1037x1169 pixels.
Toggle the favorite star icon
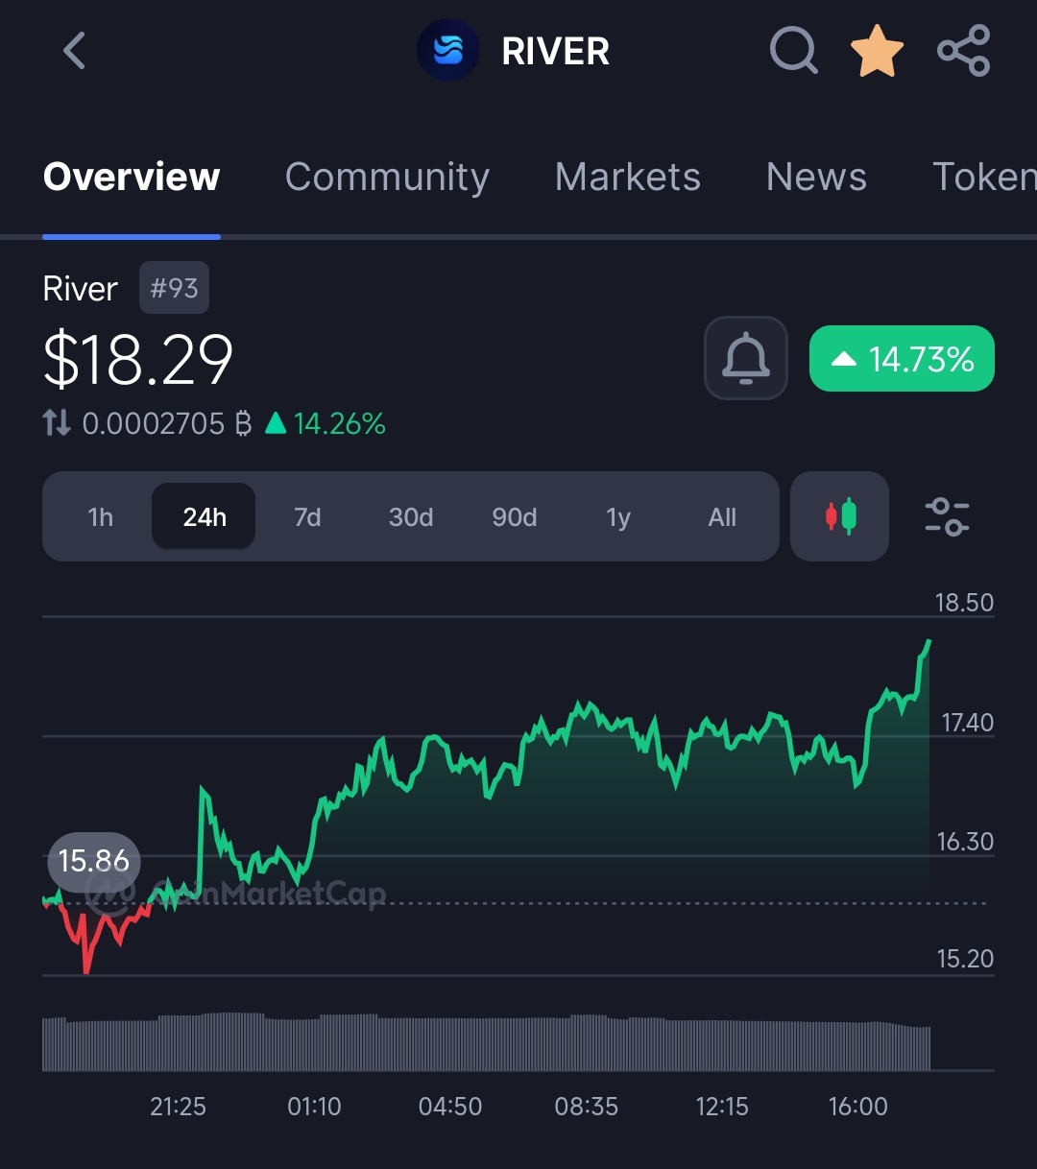(x=877, y=51)
